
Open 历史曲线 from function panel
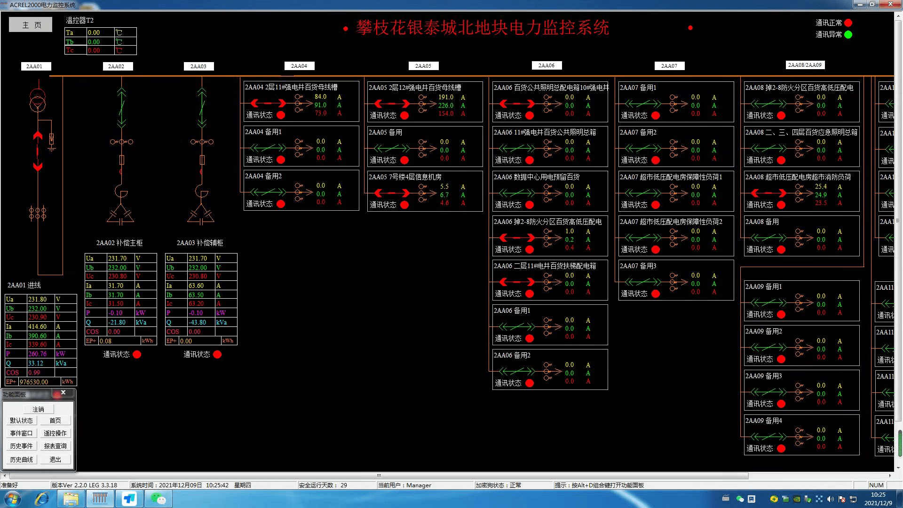[x=22, y=460]
